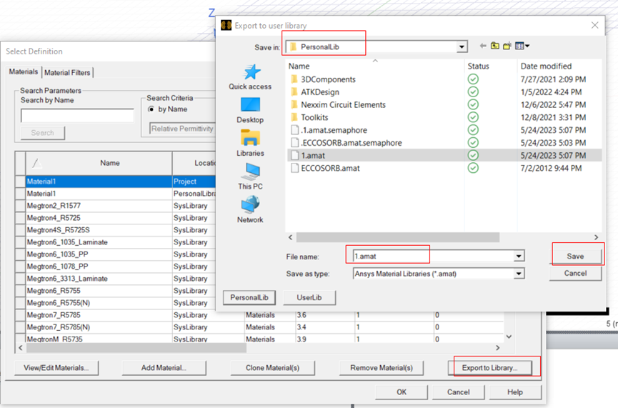Click the materials table horizontal scrollbar

click(x=136, y=348)
